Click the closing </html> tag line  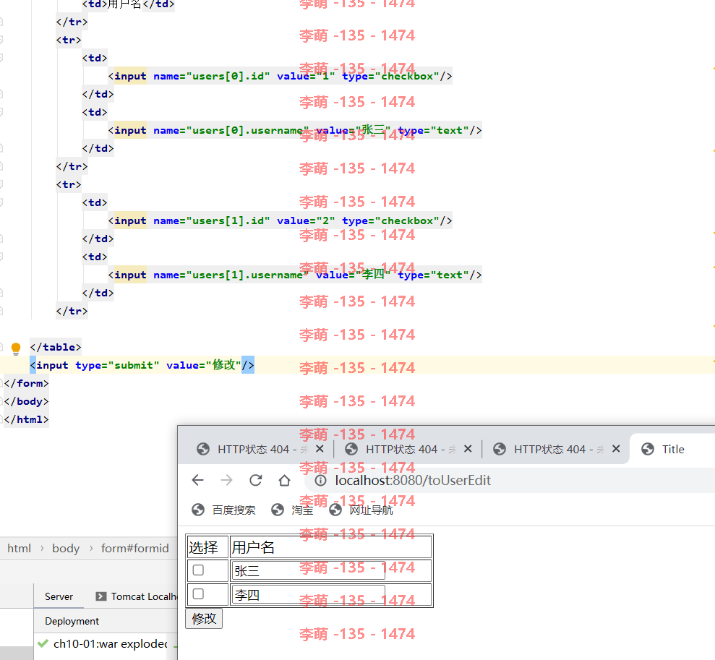tap(27, 419)
